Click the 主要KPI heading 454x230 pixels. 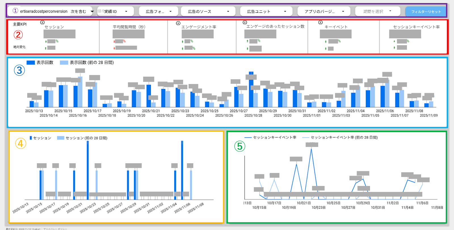click(x=20, y=24)
